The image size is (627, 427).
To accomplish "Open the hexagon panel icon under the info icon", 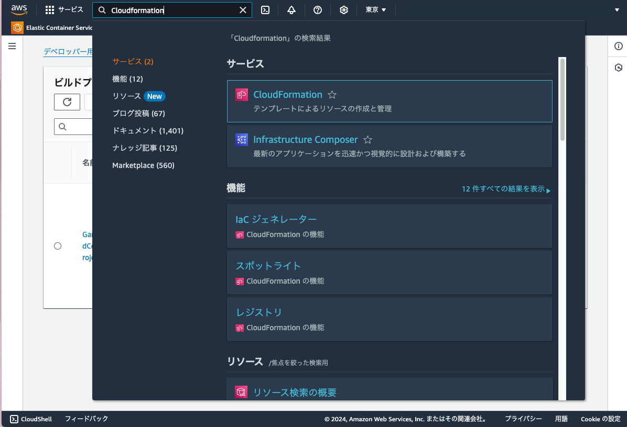I will coord(618,68).
